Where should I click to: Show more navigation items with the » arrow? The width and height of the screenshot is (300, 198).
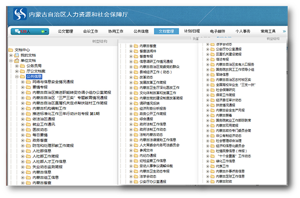[x=284, y=31]
